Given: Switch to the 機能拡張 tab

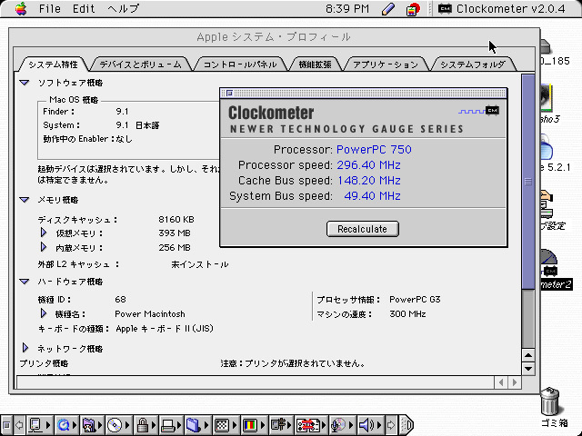Looking at the screenshot, I should [x=315, y=64].
